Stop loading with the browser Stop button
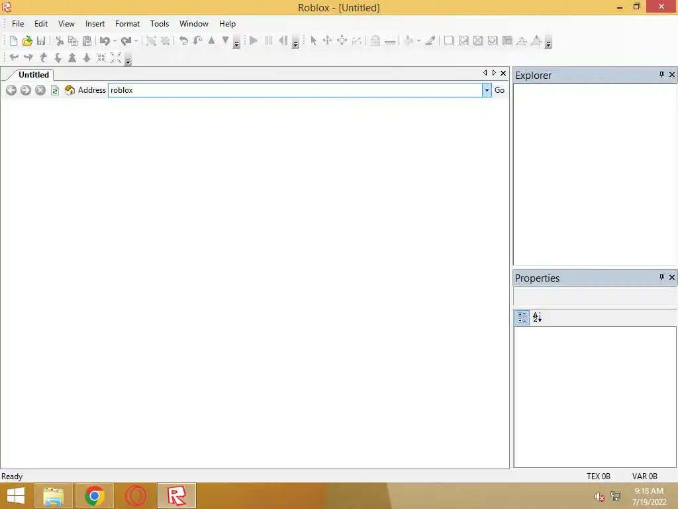The image size is (678, 509). click(40, 90)
